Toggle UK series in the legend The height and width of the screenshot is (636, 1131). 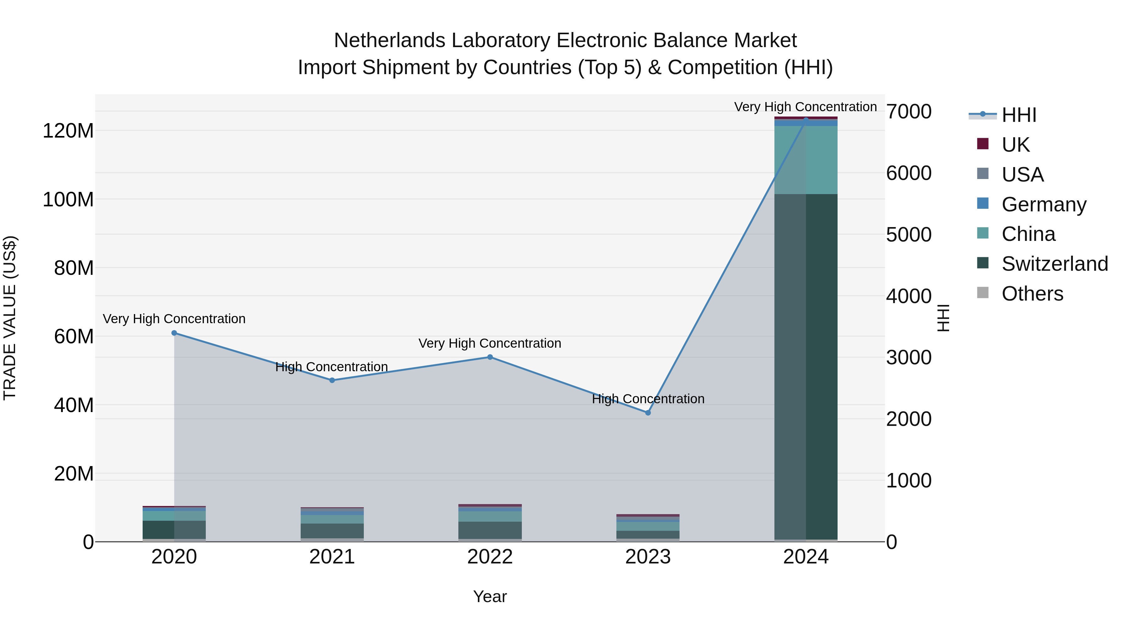pos(1003,145)
